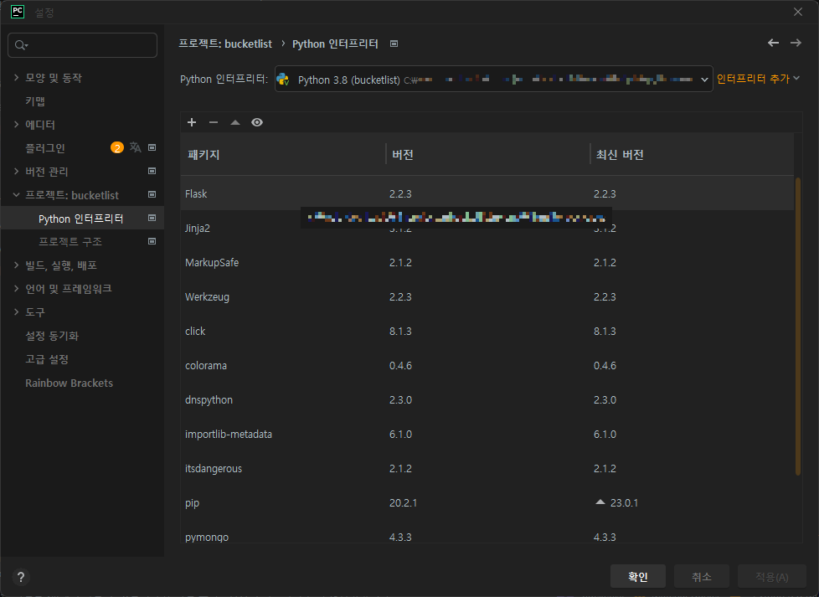Screen dimensions: 819x597
Task: Click the forward navigation arrow
Action: point(796,43)
